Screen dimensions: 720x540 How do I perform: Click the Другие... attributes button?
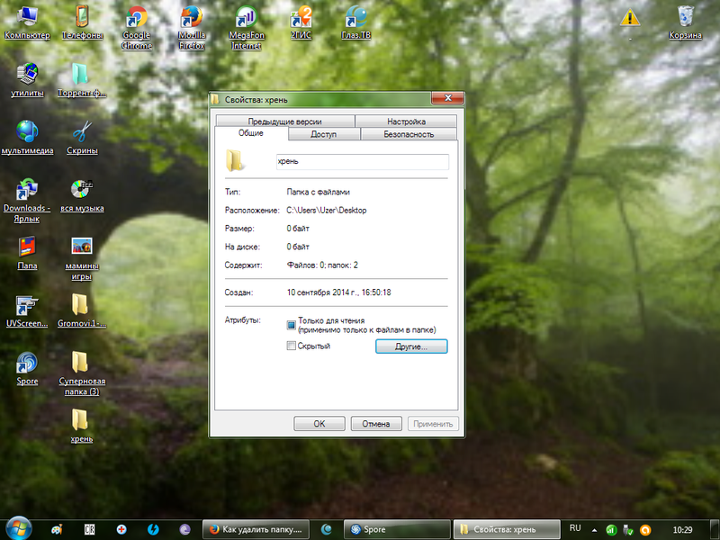click(x=410, y=346)
